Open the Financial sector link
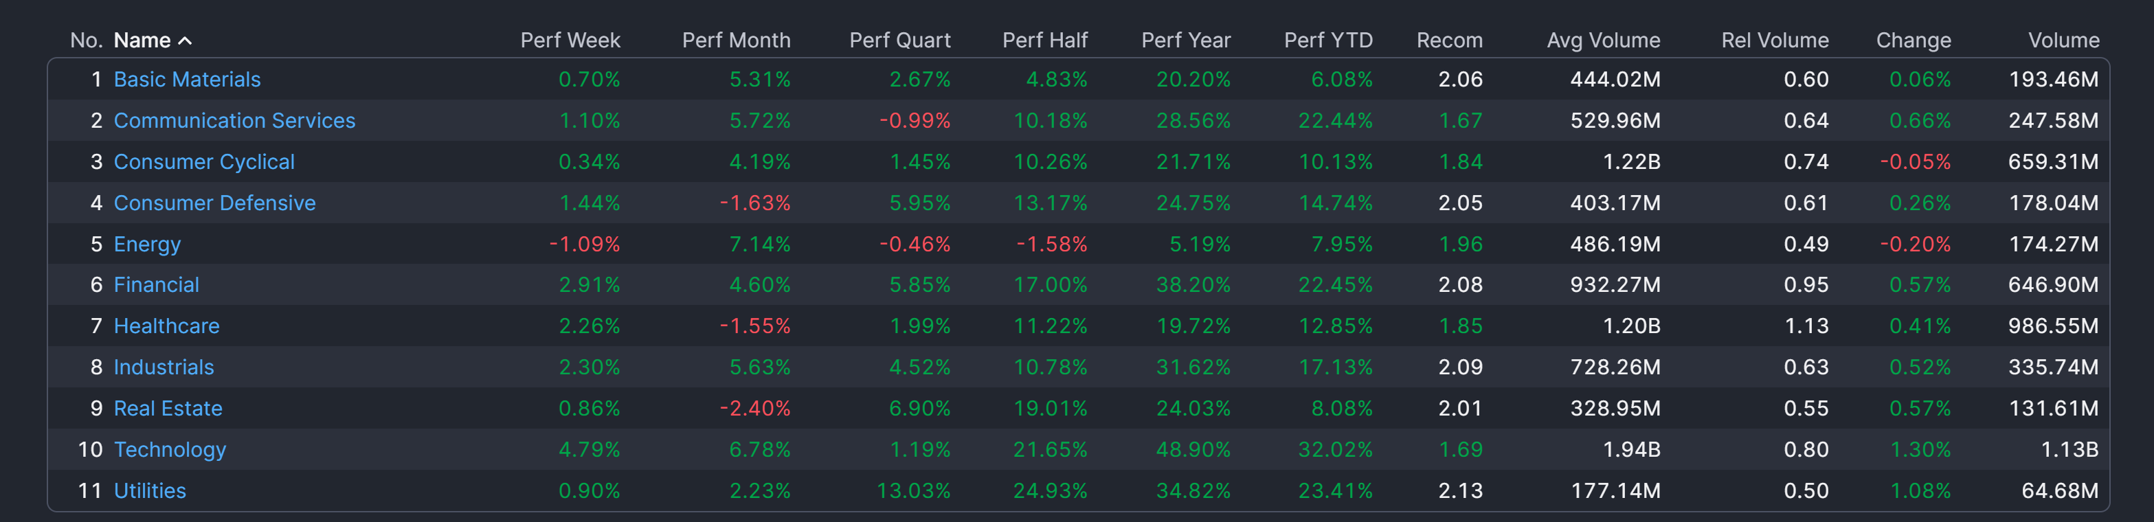The width and height of the screenshot is (2154, 522). coord(157,285)
